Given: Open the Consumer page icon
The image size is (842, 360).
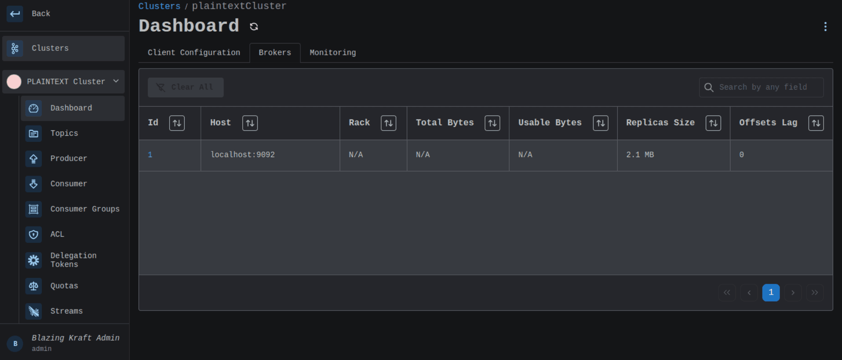Looking at the screenshot, I should click(x=33, y=184).
